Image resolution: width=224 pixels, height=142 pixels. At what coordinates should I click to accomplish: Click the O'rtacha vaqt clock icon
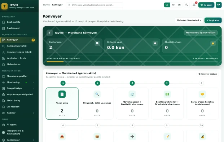pyautogui.click(x=155, y=43)
